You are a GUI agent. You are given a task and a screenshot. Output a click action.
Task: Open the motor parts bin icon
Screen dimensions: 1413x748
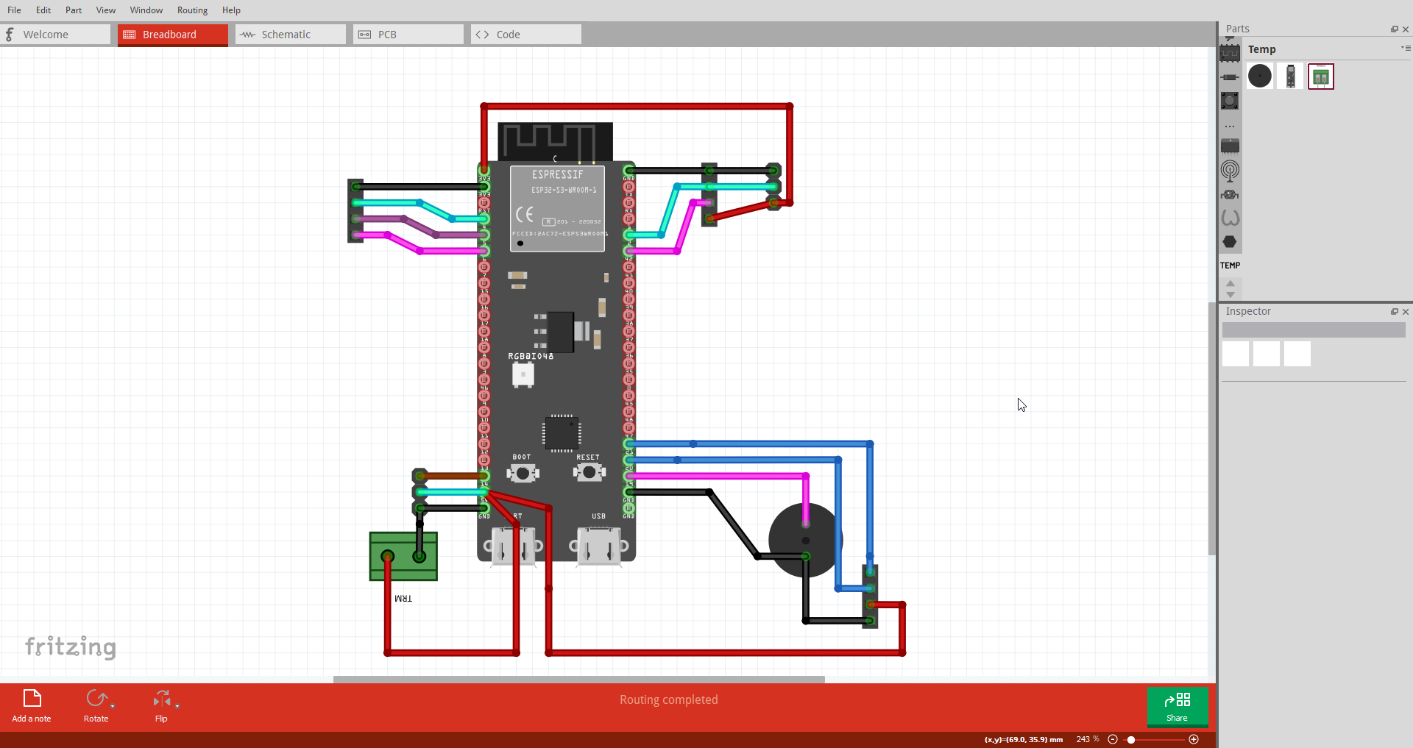pyautogui.click(x=1230, y=195)
